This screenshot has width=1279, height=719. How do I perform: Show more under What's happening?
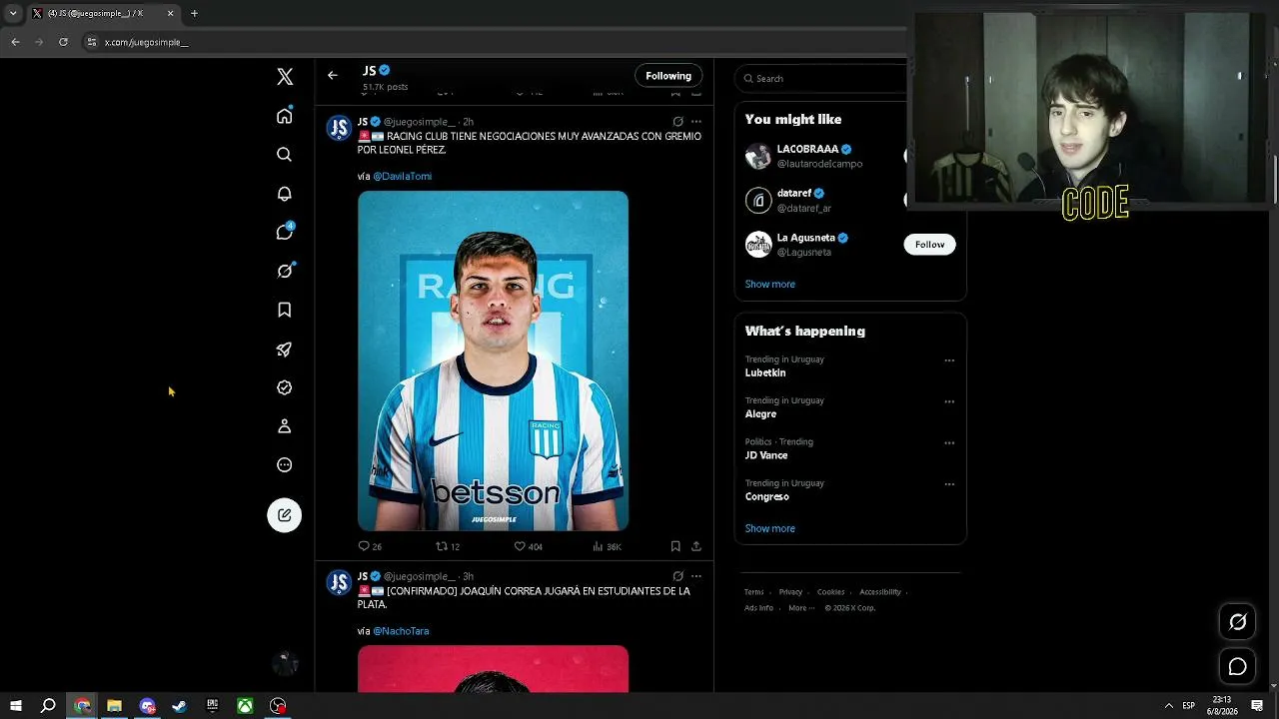point(770,528)
